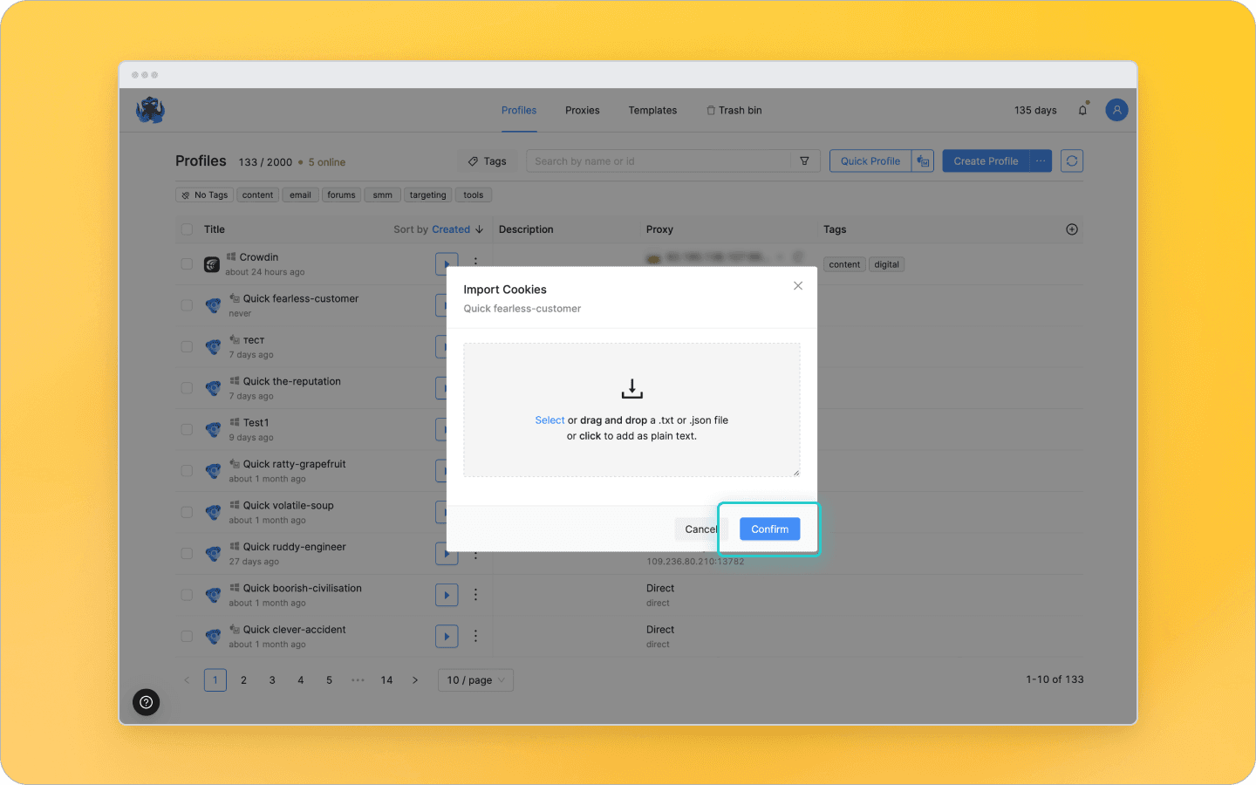Image resolution: width=1256 pixels, height=785 pixels.
Task: Open notifications bell
Action: pos(1082,110)
